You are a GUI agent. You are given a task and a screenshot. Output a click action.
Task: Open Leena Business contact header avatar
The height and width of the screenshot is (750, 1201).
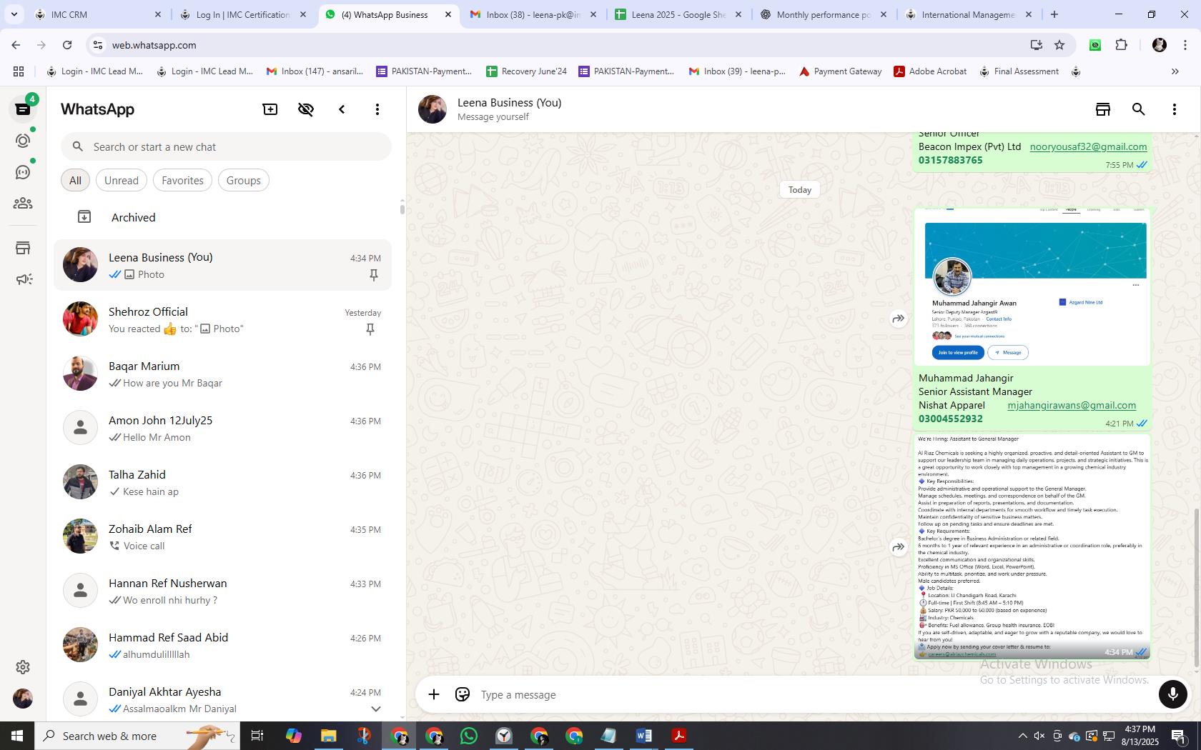point(433,109)
